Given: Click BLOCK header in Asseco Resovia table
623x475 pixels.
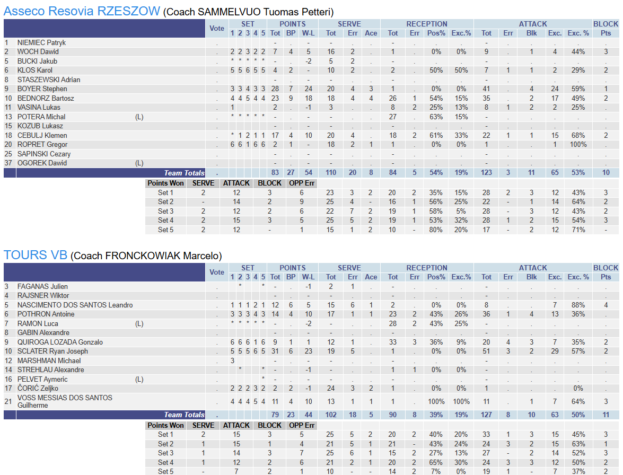Looking at the screenshot, I should (x=606, y=24).
